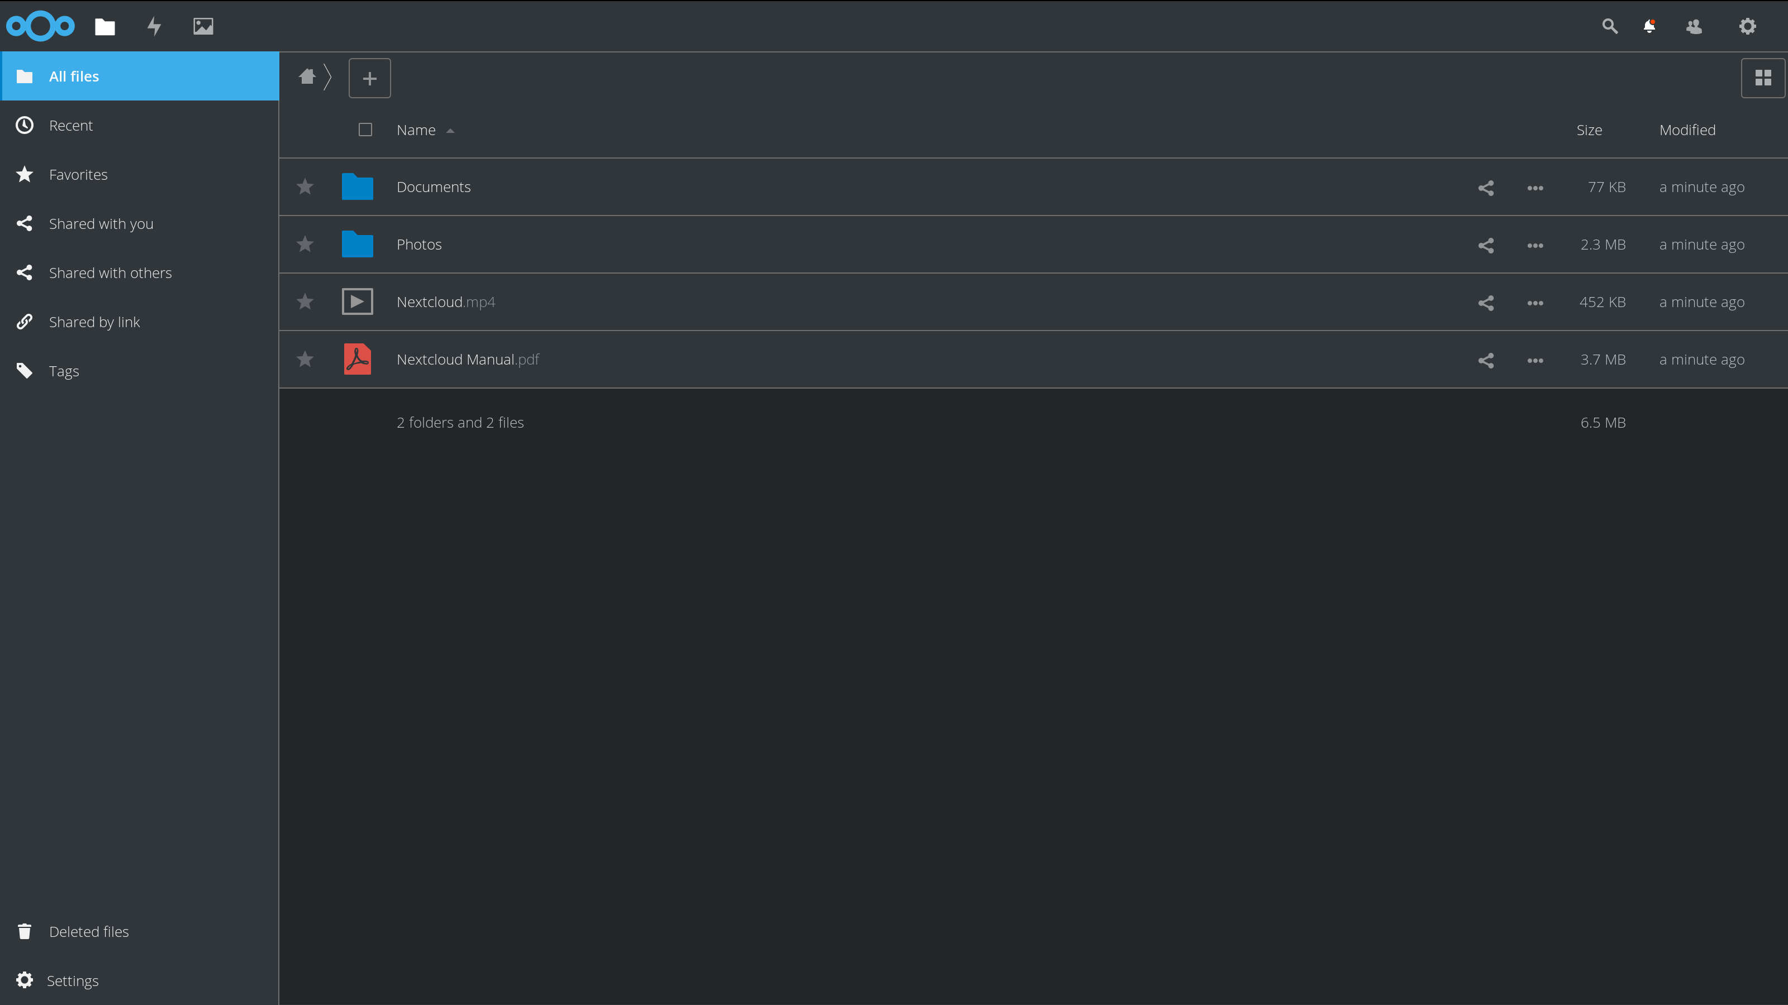The width and height of the screenshot is (1788, 1005).
Task: Favorite the Documents folder star
Action: pos(306,186)
